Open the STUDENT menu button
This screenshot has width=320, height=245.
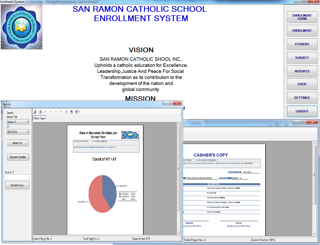click(x=302, y=44)
